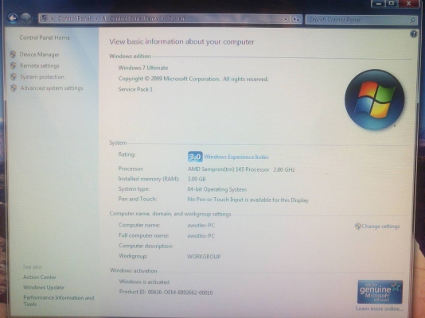The width and height of the screenshot is (425, 318).
Task: Open the address bar history dropdown arrow
Action: (286, 19)
